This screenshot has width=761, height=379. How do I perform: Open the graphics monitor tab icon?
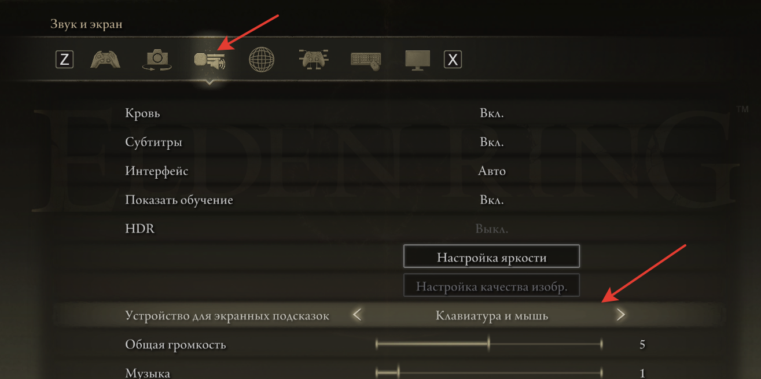(x=418, y=60)
